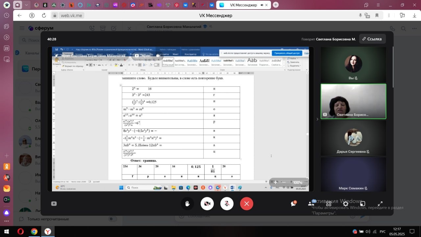Select your own video tile labeled Вы
421x237 pixels.
tap(353, 64)
